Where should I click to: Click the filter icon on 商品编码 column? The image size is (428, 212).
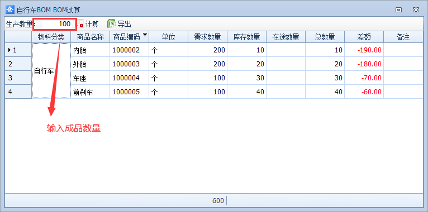(145, 35)
